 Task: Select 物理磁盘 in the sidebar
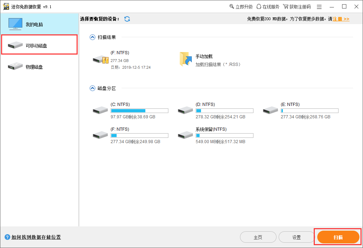39,67
